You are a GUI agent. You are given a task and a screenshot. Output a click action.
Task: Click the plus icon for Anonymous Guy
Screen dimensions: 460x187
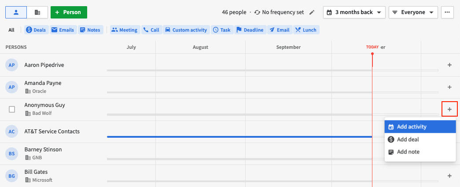(x=449, y=109)
